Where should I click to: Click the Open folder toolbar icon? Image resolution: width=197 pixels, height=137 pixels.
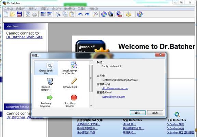tap(13, 14)
